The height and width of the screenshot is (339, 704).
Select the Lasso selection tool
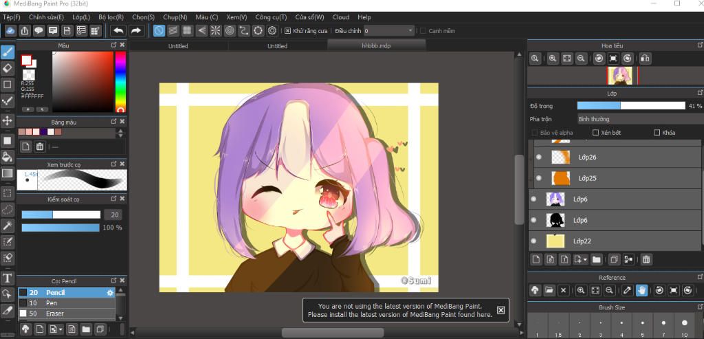coord(7,209)
